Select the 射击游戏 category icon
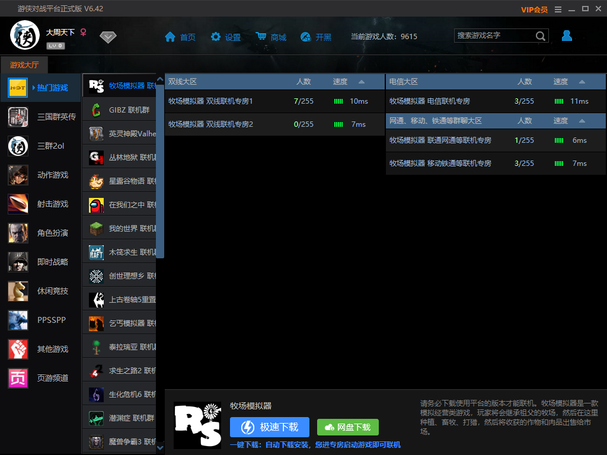 18,204
